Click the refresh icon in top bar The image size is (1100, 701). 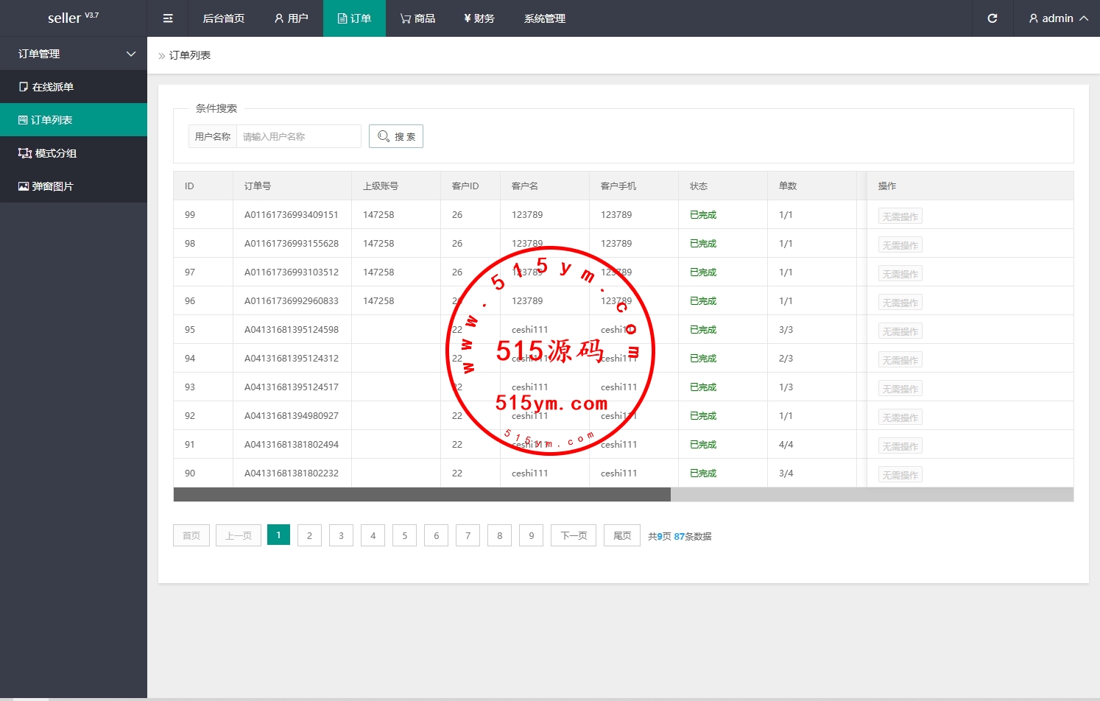click(992, 18)
